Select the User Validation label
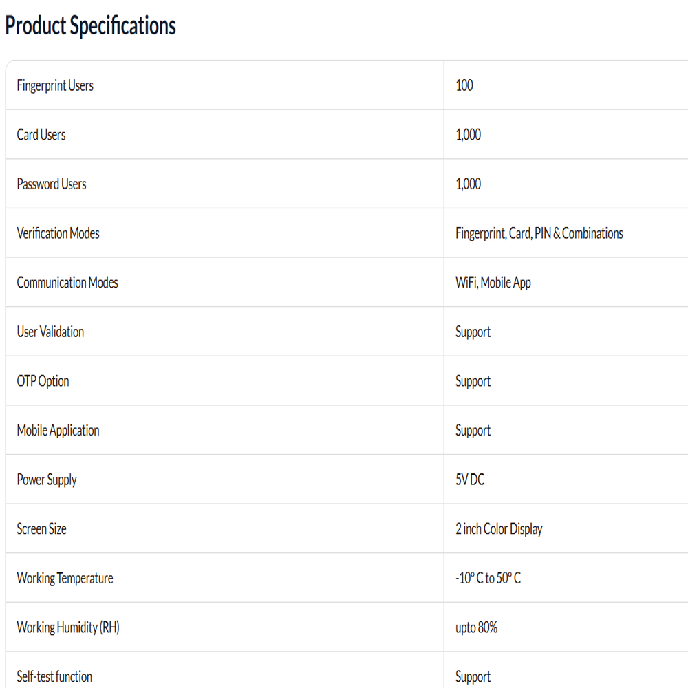Screen dimensions: 688x688 [x=50, y=332]
